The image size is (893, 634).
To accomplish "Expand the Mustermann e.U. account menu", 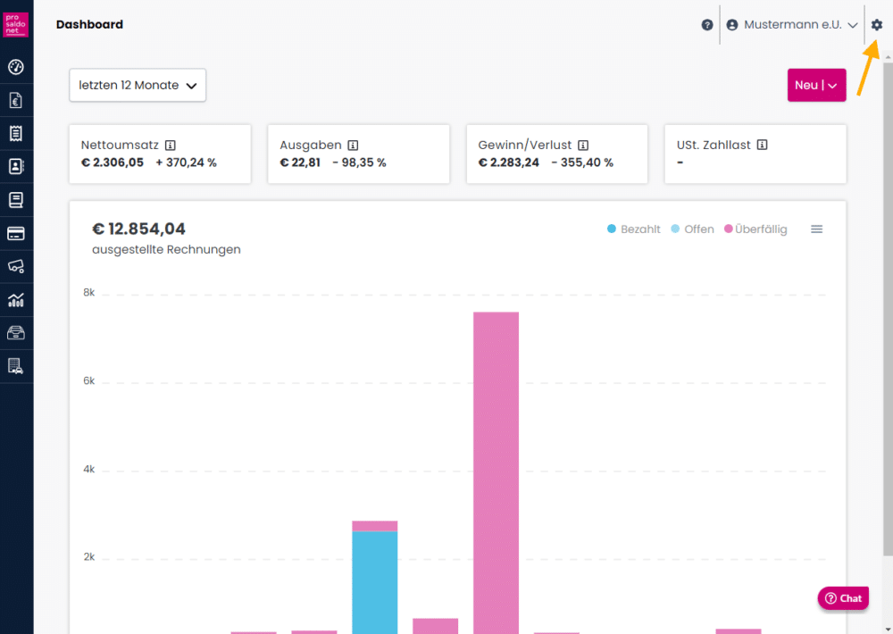I will 792,25.
